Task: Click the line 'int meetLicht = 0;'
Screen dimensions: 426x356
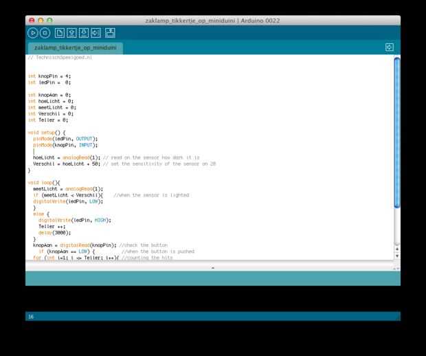Action: [x=52, y=107]
